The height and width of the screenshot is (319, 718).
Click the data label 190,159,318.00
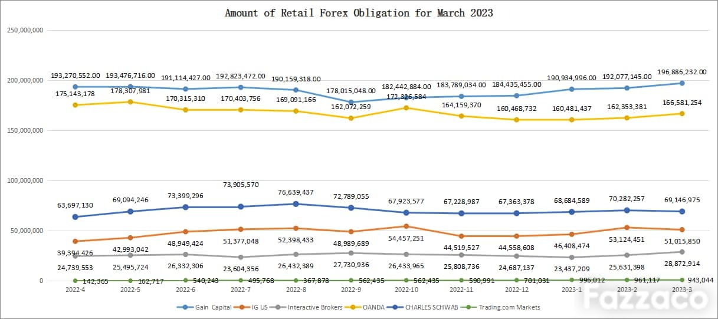(296, 78)
